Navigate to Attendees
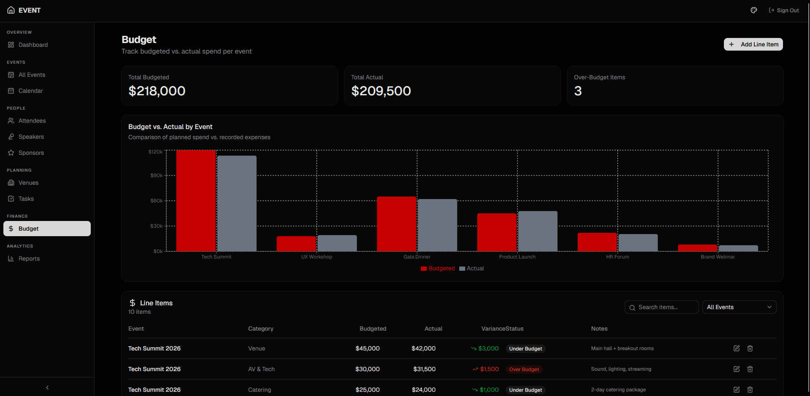The width and height of the screenshot is (810, 396). tap(47, 121)
